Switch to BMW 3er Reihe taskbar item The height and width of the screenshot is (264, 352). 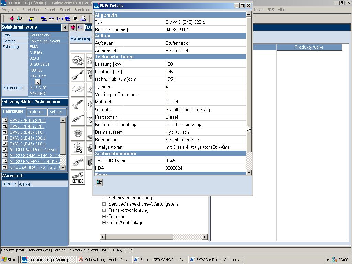[216, 260]
